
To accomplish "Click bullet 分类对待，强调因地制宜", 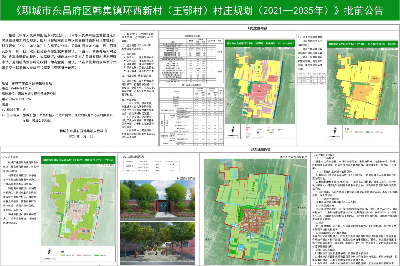I will click(x=139, y=63).
